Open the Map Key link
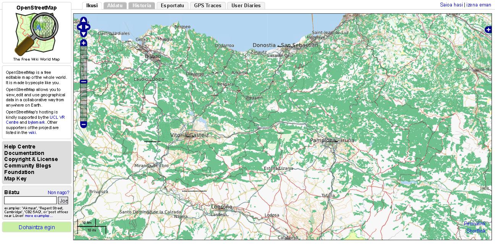The width and height of the screenshot is (495, 244). 15,179
